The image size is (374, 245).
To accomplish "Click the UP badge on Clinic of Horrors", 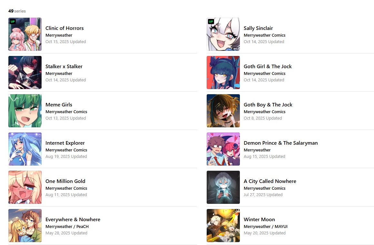I will click(13, 22).
